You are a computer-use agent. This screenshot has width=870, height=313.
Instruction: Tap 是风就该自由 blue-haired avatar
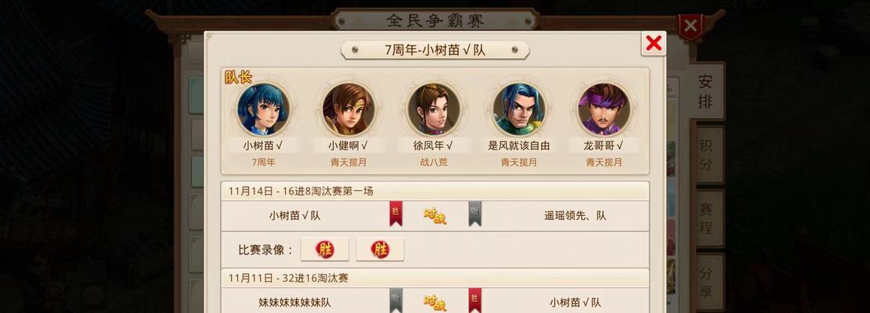(518, 109)
